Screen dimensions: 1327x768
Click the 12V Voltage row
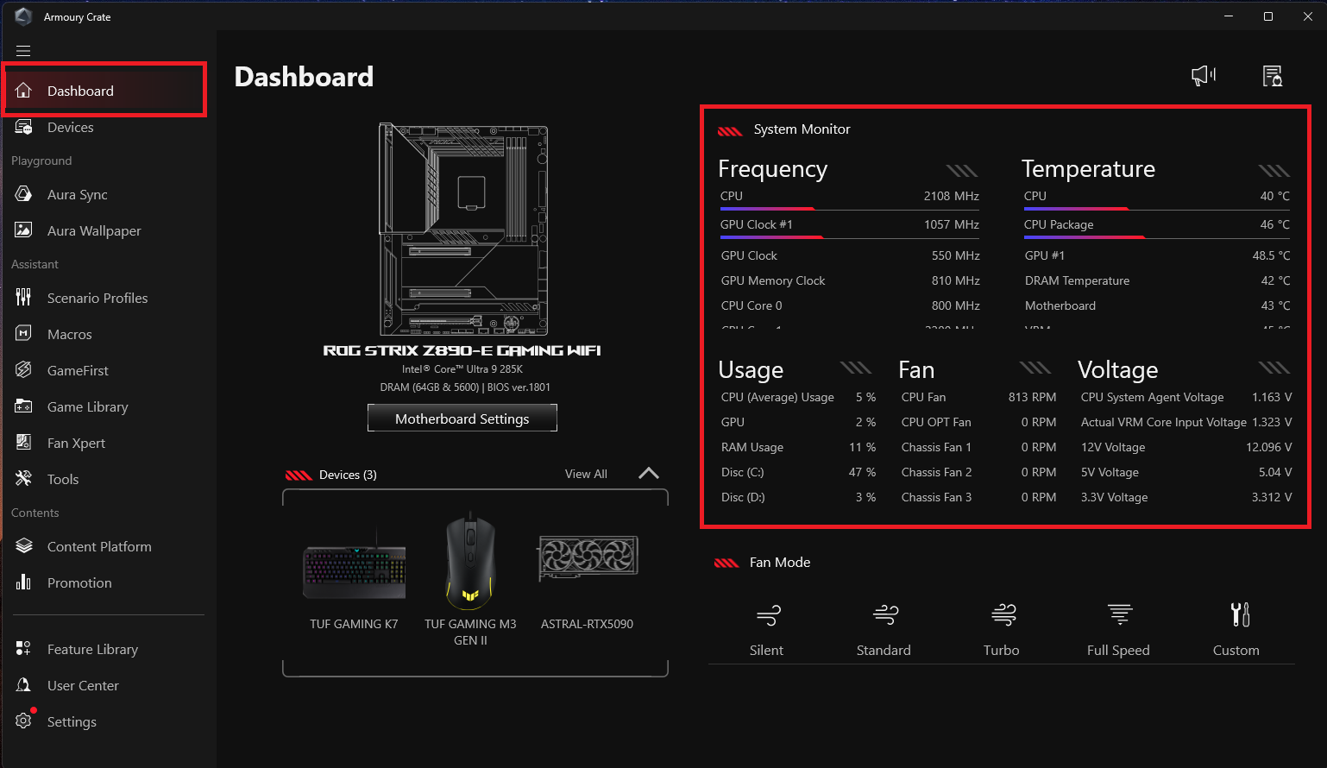click(1186, 447)
